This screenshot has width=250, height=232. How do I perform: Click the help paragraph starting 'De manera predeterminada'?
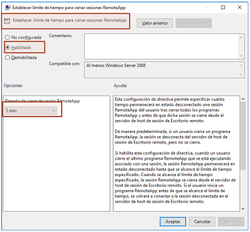(x=172, y=137)
